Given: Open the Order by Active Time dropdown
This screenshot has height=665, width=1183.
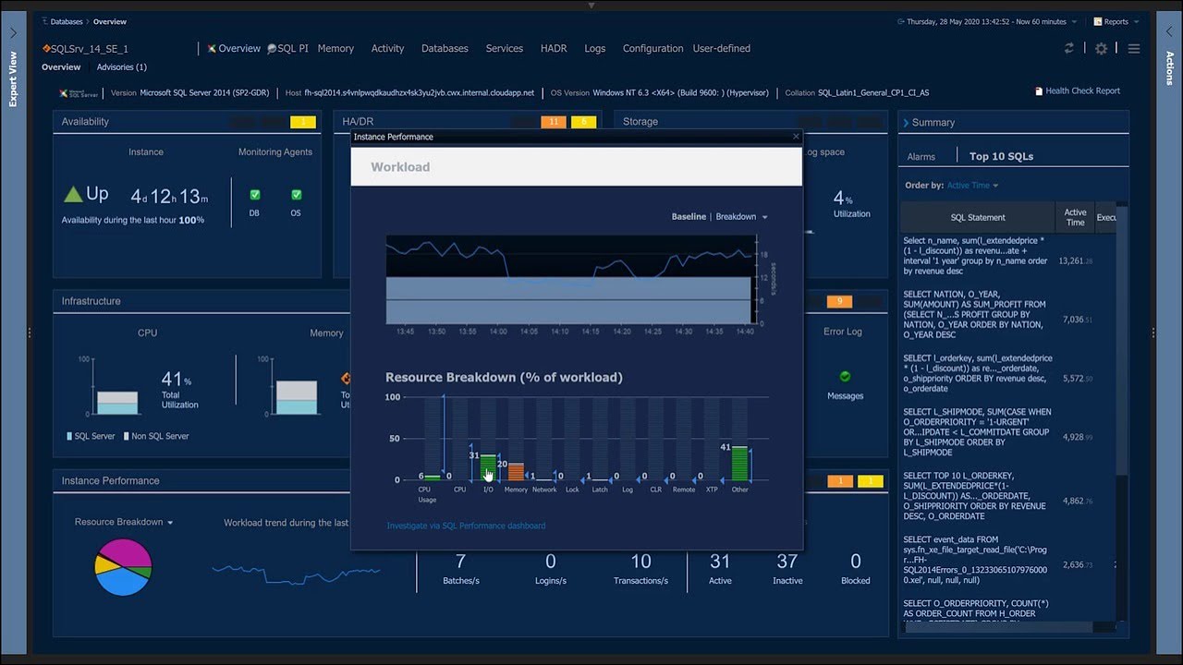Looking at the screenshot, I should (973, 185).
